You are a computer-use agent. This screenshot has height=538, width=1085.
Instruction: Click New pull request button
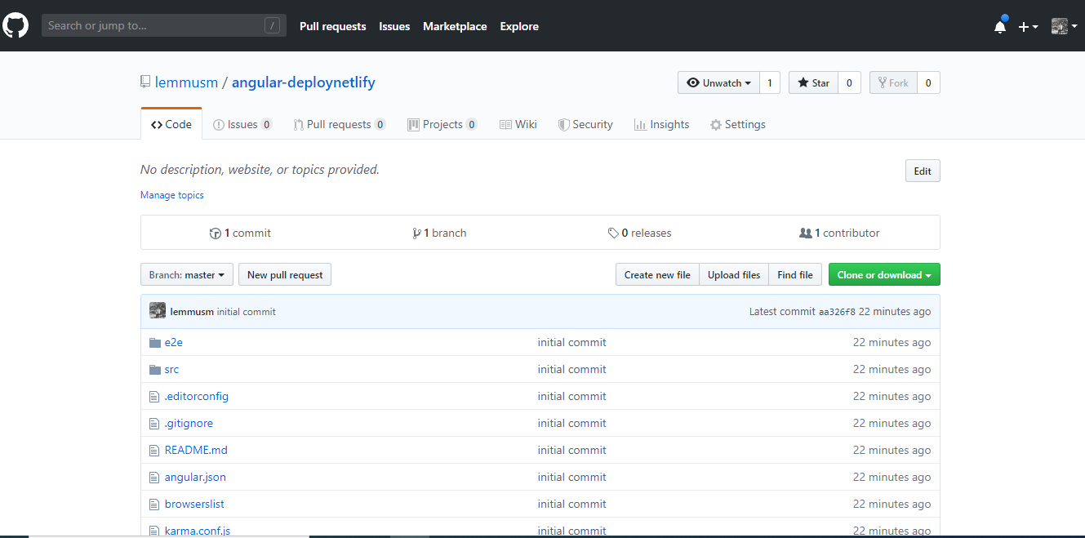[285, 274]
